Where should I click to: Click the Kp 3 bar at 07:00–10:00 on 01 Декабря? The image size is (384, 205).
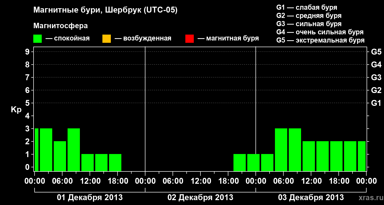(74, 150)
